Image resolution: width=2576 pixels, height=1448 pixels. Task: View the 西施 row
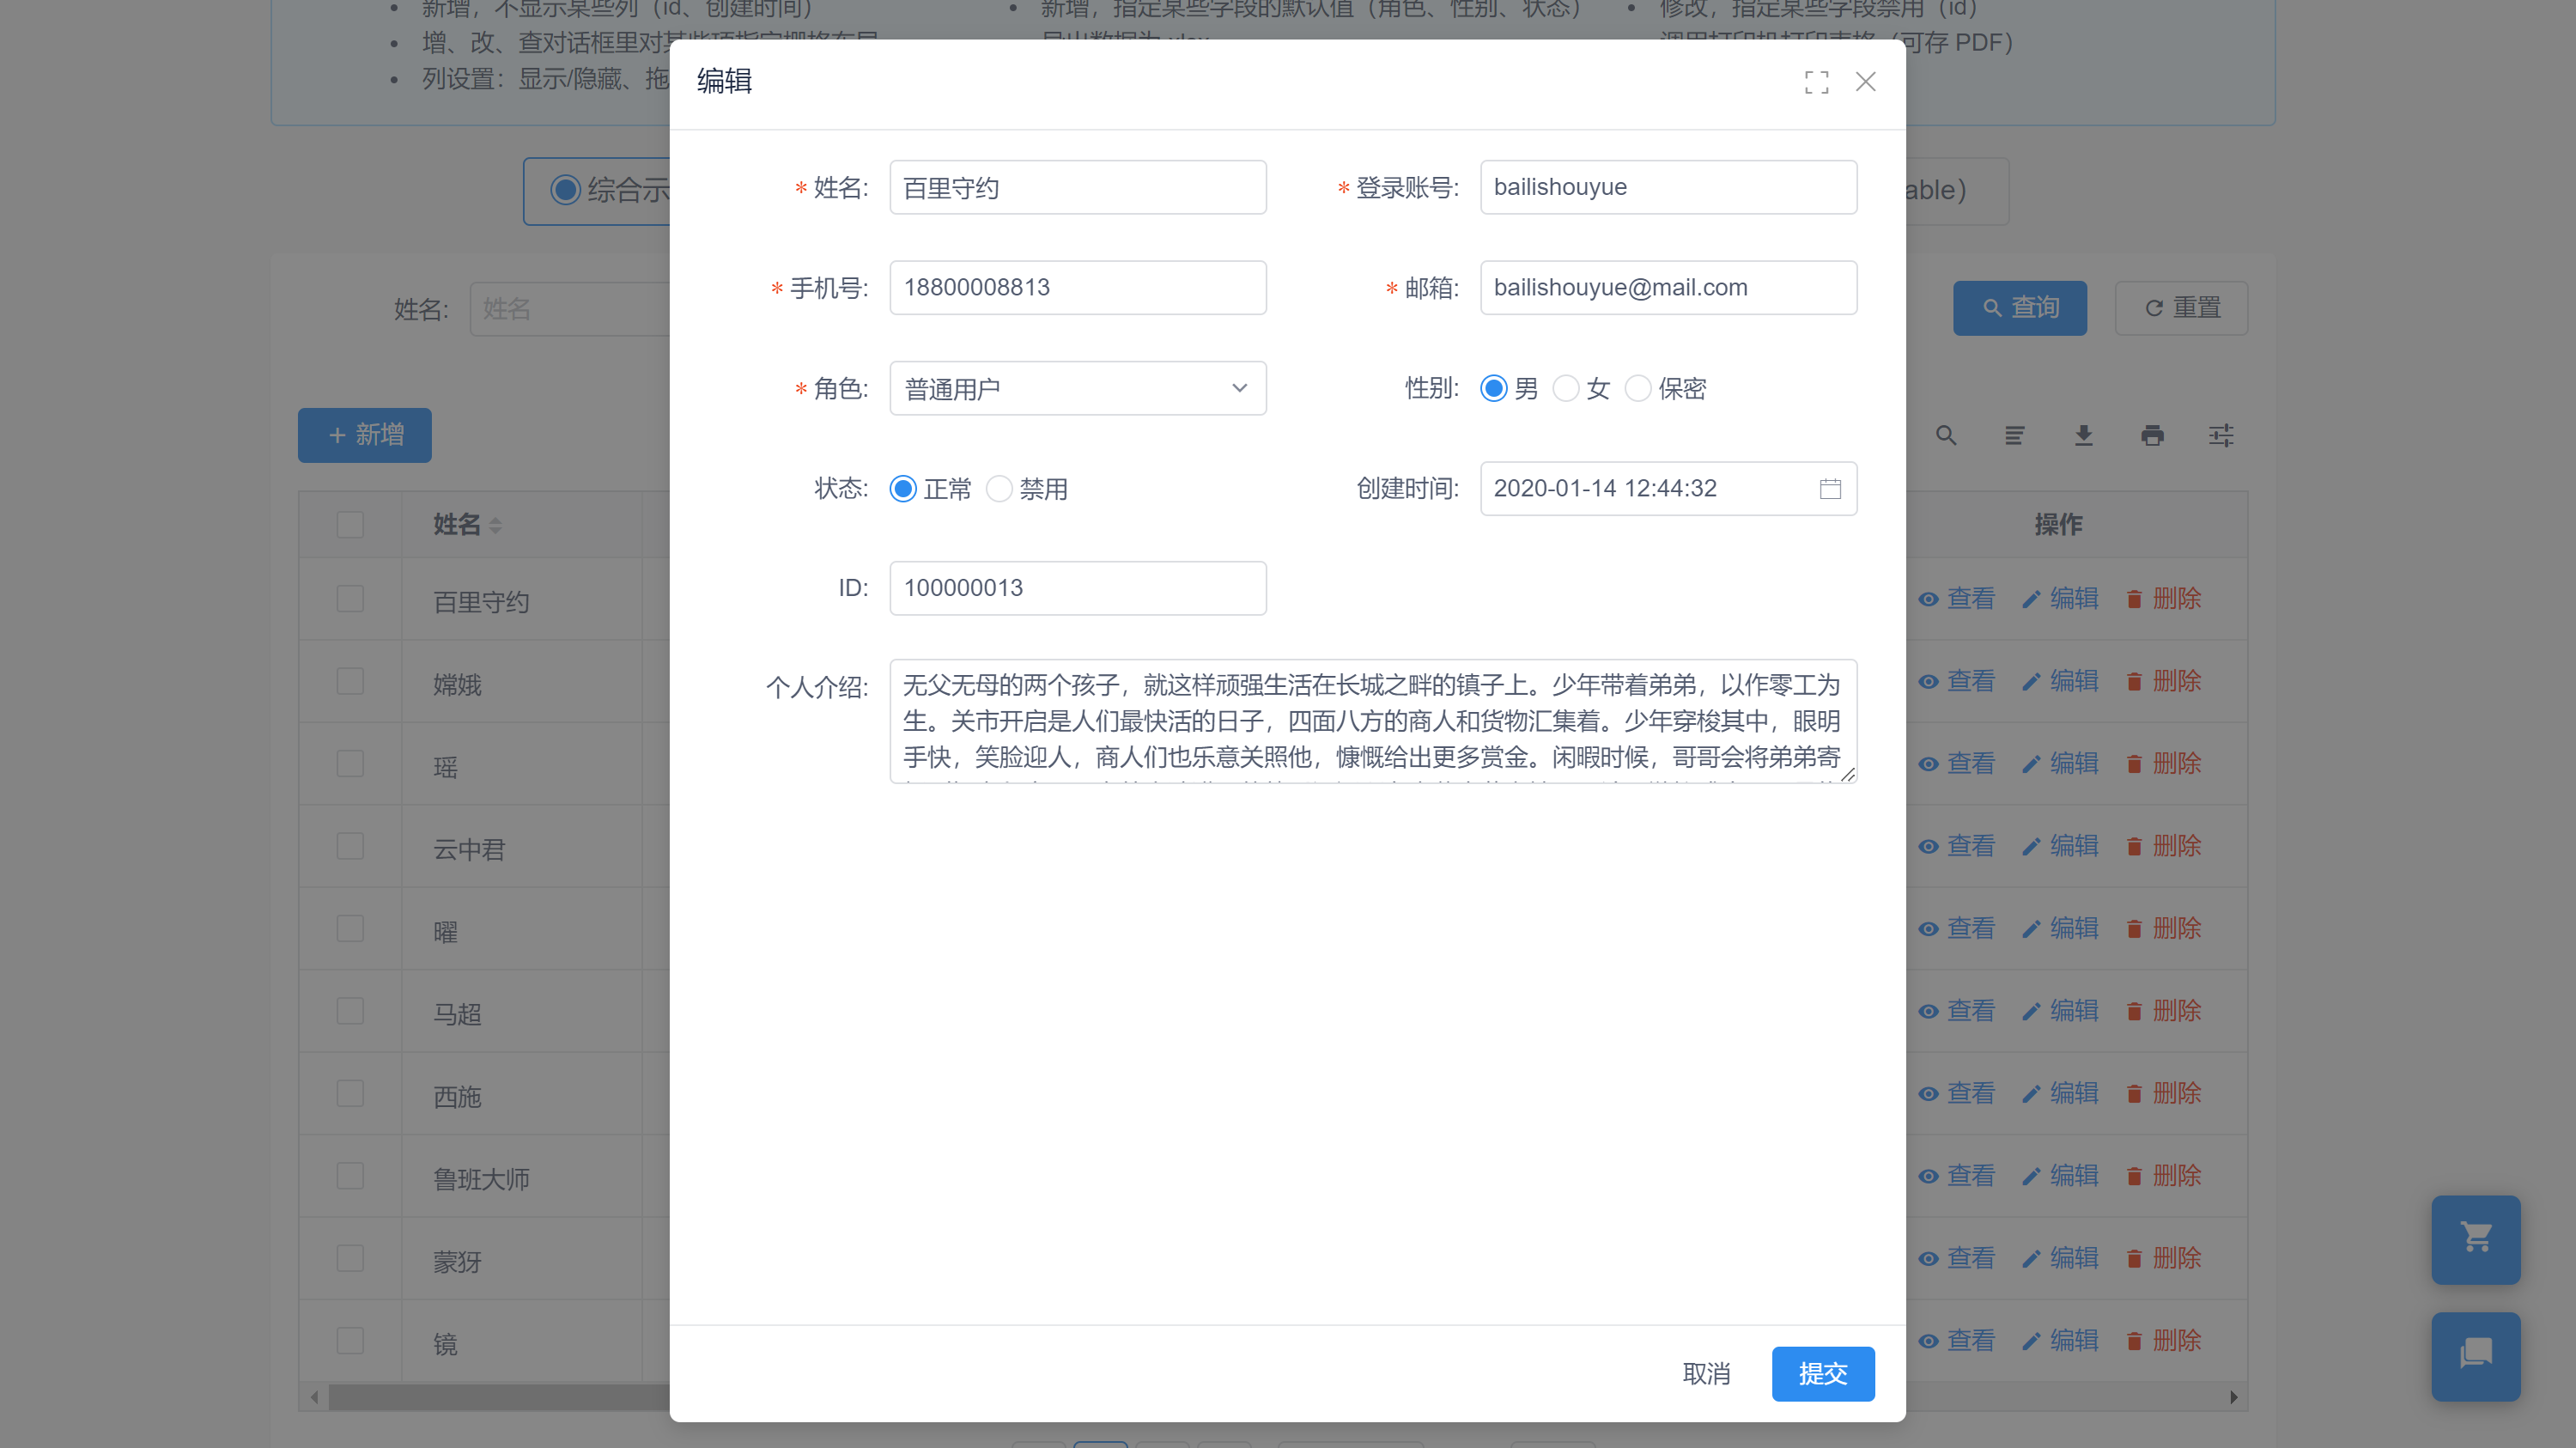pyautogui.click(x=1957, y=1093)
